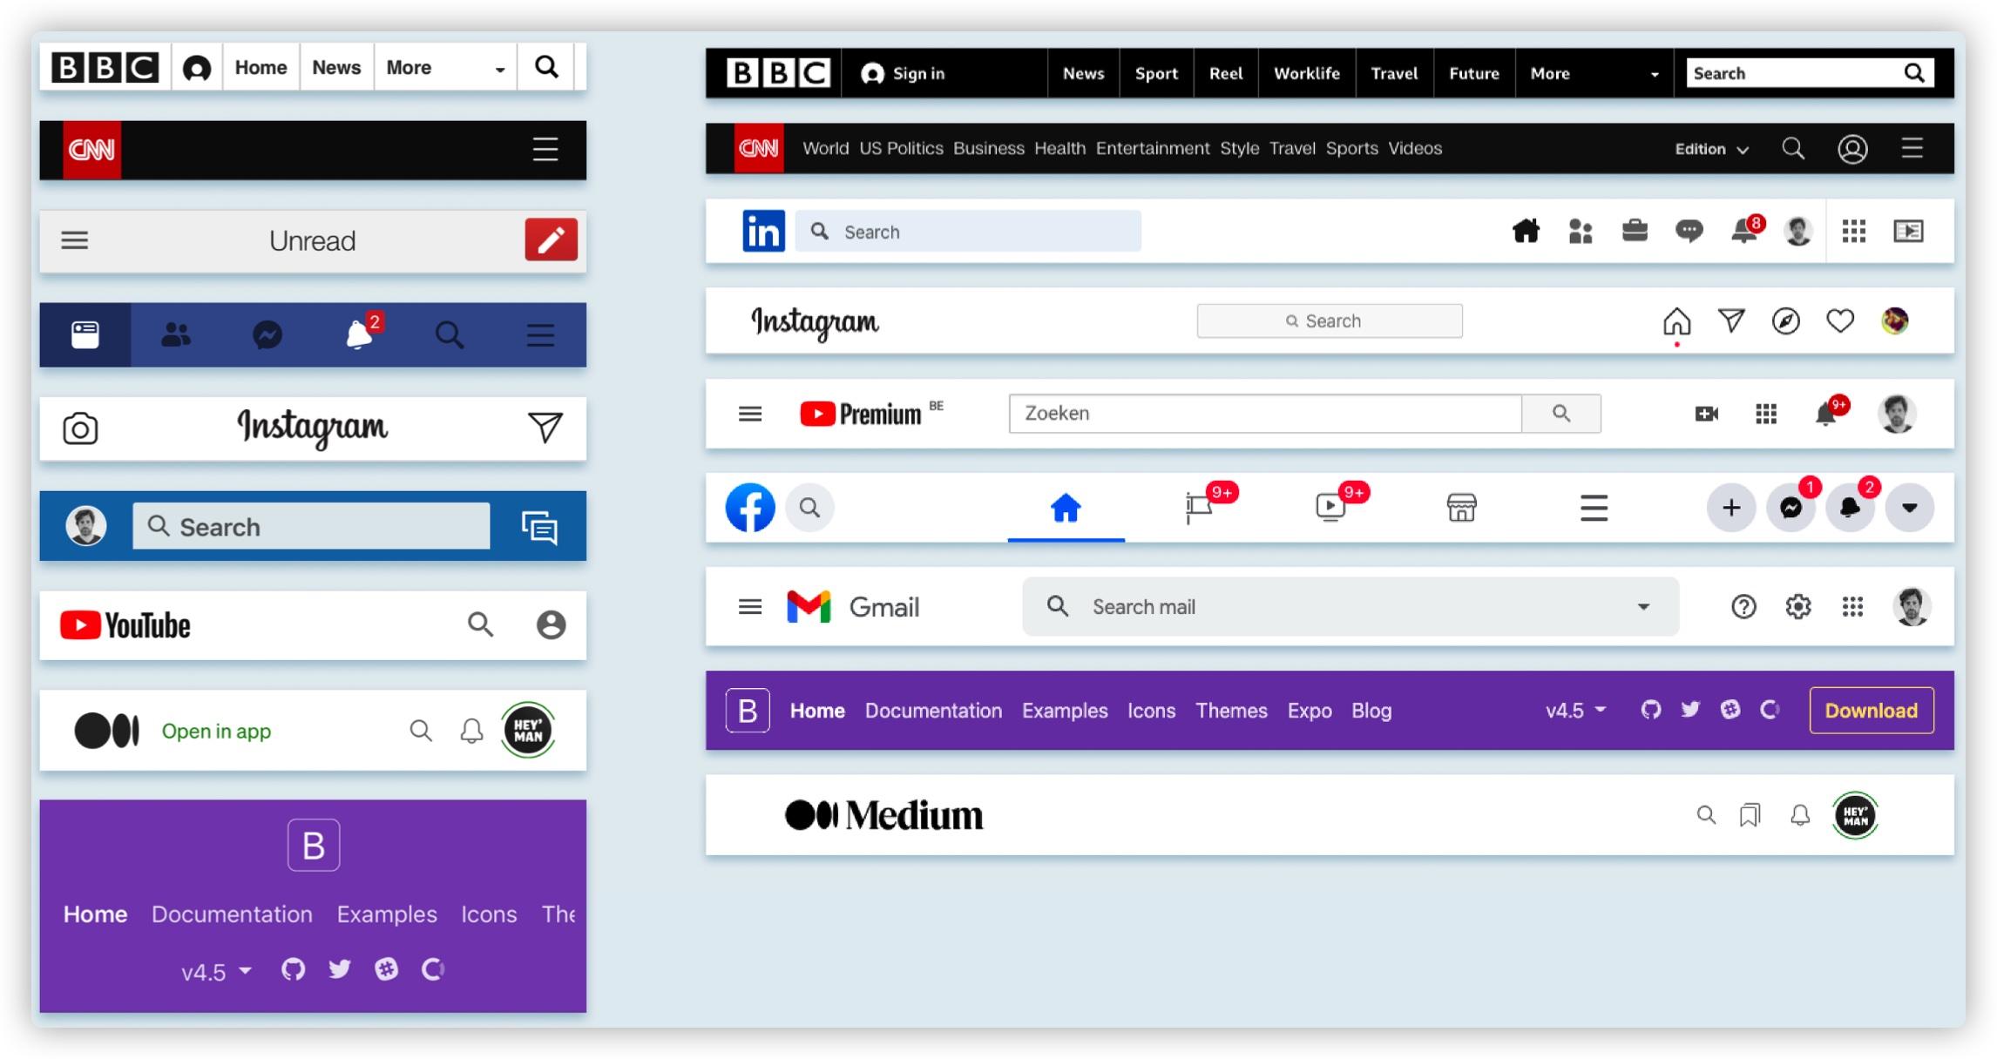Open LinkedIn briefcase jobs icon
Image resolution: width=1997 pixels, height=1059 pixels.
(x=1635, y=231)
